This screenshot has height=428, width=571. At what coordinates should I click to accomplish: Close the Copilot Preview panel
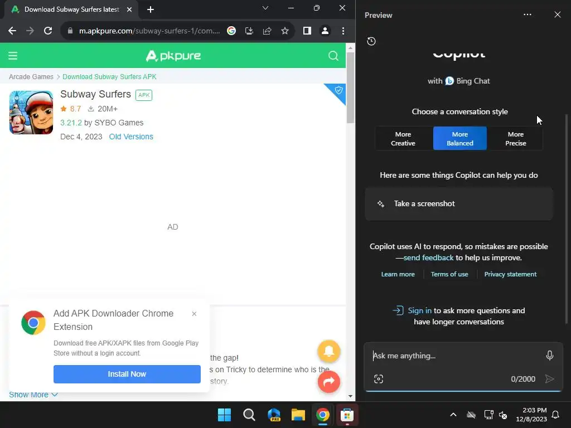click(x=558, y=14)
